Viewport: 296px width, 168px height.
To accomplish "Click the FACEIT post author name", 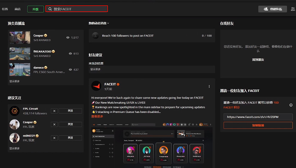I will (x=110, y=84).
